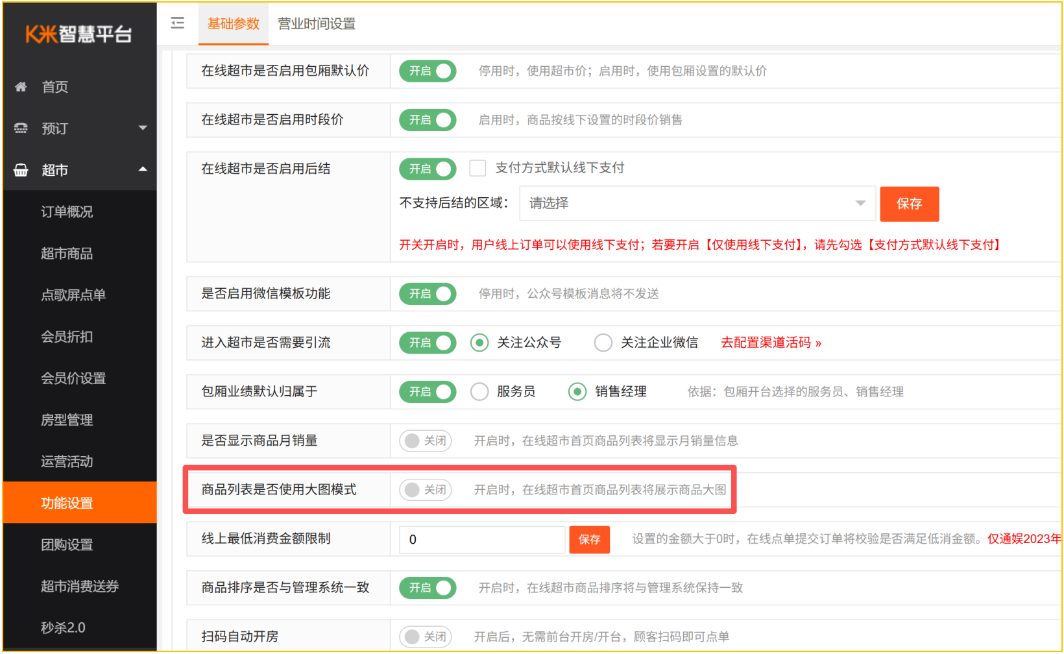1064x654 pixels.
Task: Check 支付方式默认线下支付 checkbox
Action: [478, 167]
